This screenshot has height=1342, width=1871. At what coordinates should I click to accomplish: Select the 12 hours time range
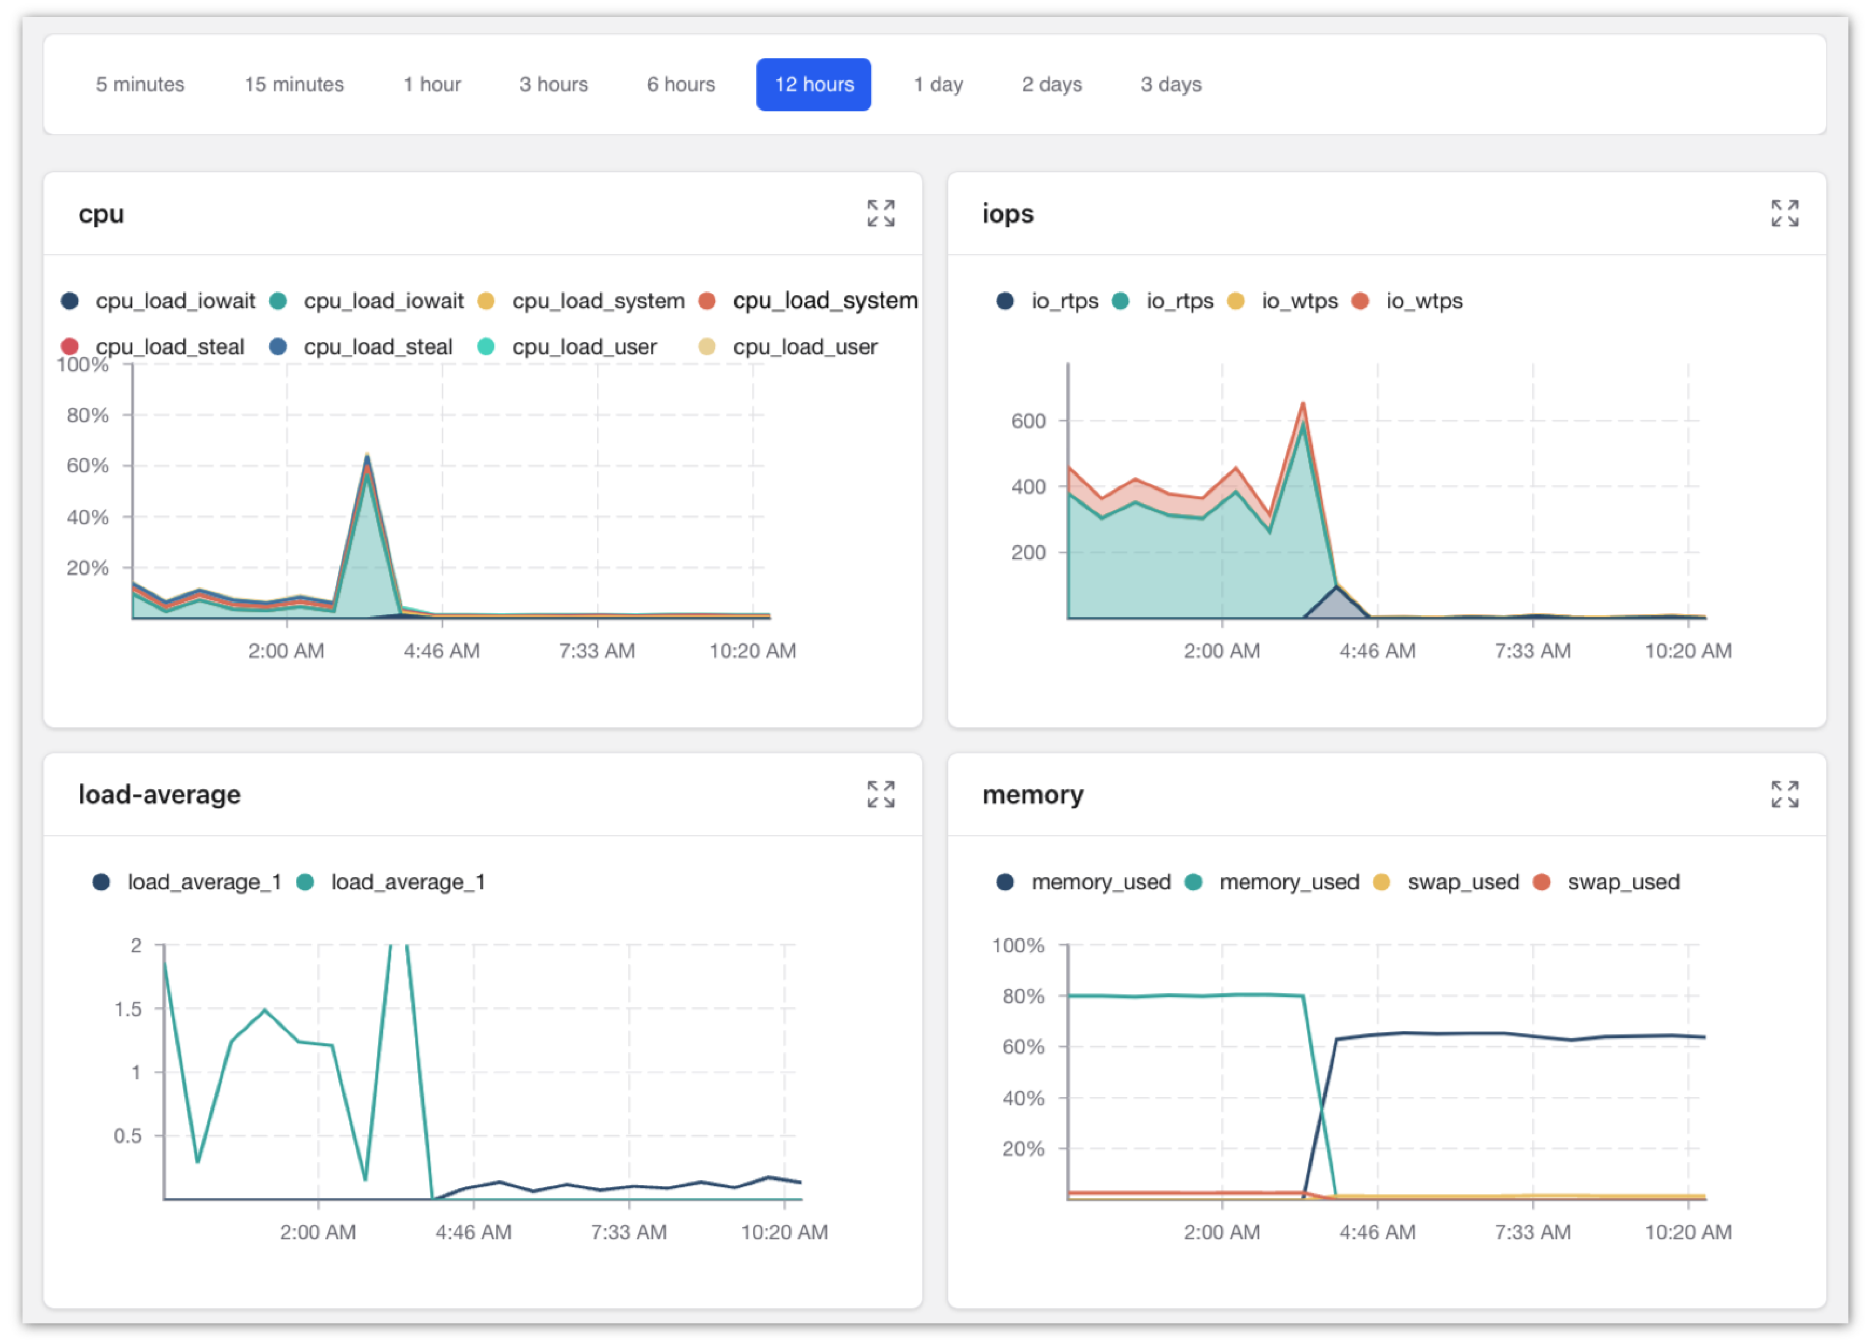813,84
